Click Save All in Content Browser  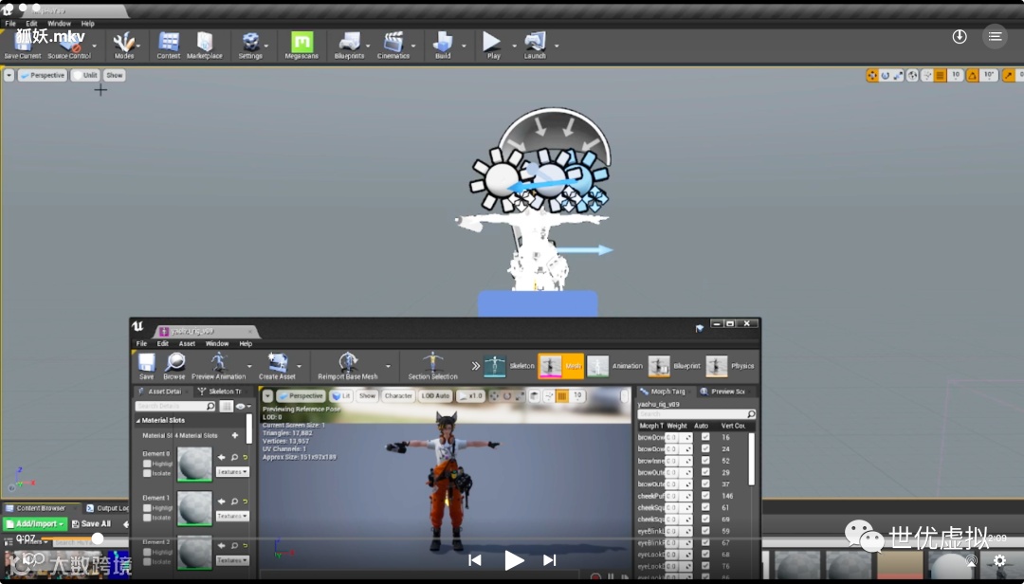(91, 524)
